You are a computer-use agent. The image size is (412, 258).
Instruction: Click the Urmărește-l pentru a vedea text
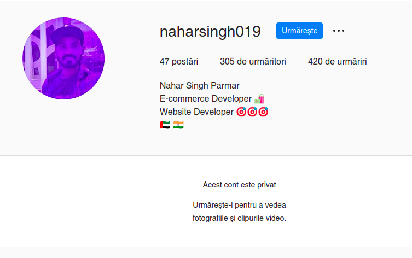pos(239,205)
